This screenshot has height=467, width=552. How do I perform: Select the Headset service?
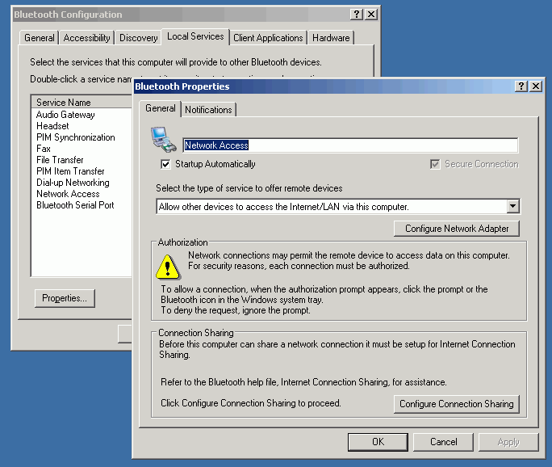coord(52,126)
